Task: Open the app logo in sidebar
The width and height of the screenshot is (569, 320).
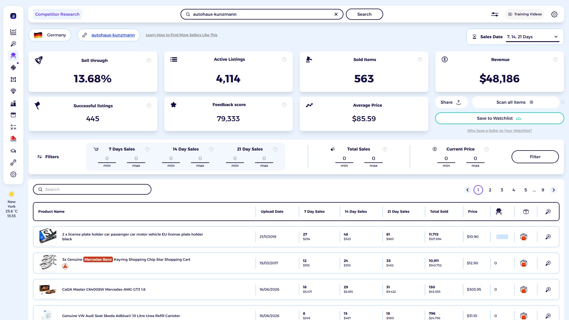Action: tap(13, 16)
